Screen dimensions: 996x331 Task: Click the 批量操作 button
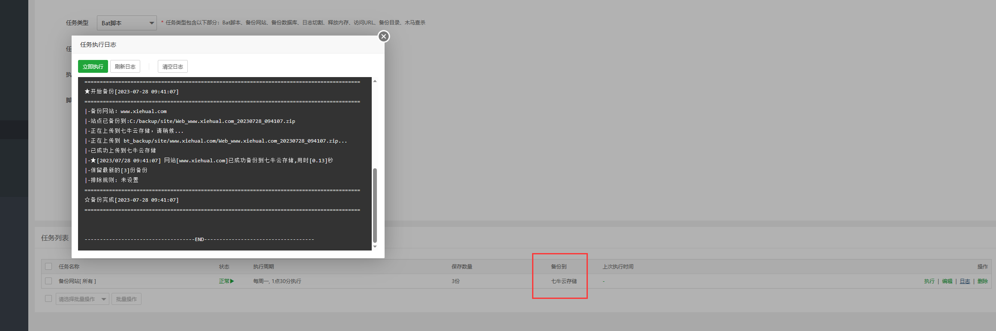[126, 299]
